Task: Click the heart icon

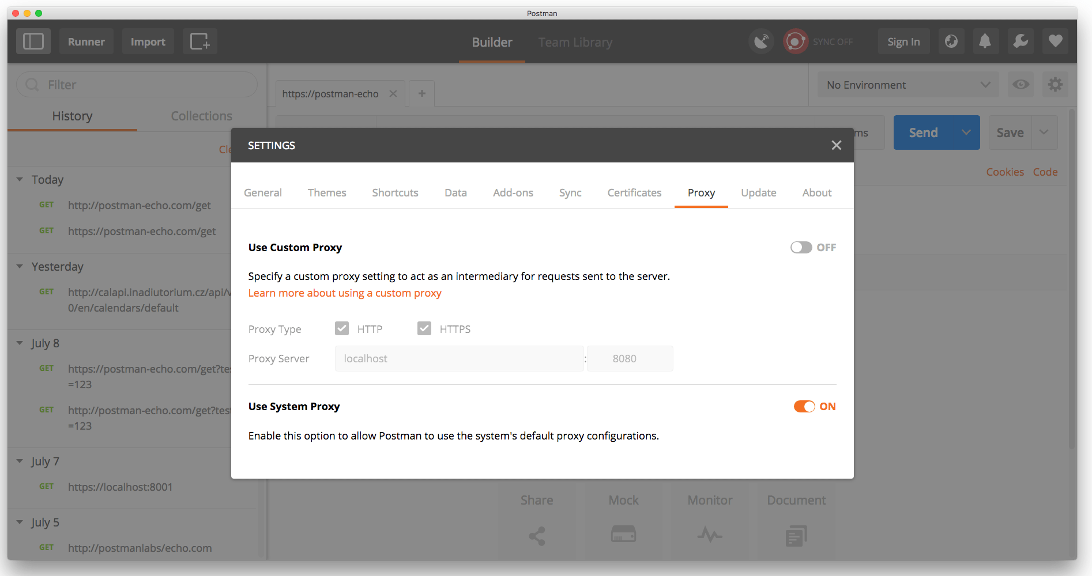Action: (1055, 41)
